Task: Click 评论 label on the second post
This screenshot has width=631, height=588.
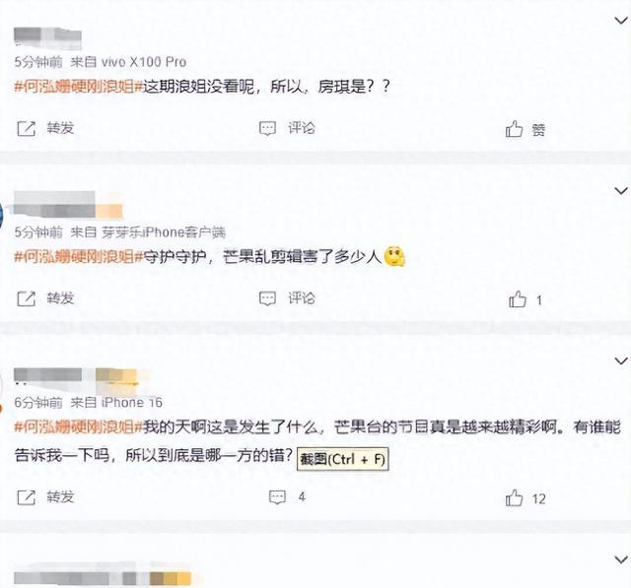Action: click(x=302, y=298)
